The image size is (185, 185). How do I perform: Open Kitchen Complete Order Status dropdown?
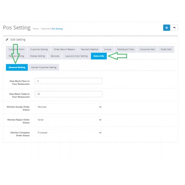click(69, 133)
